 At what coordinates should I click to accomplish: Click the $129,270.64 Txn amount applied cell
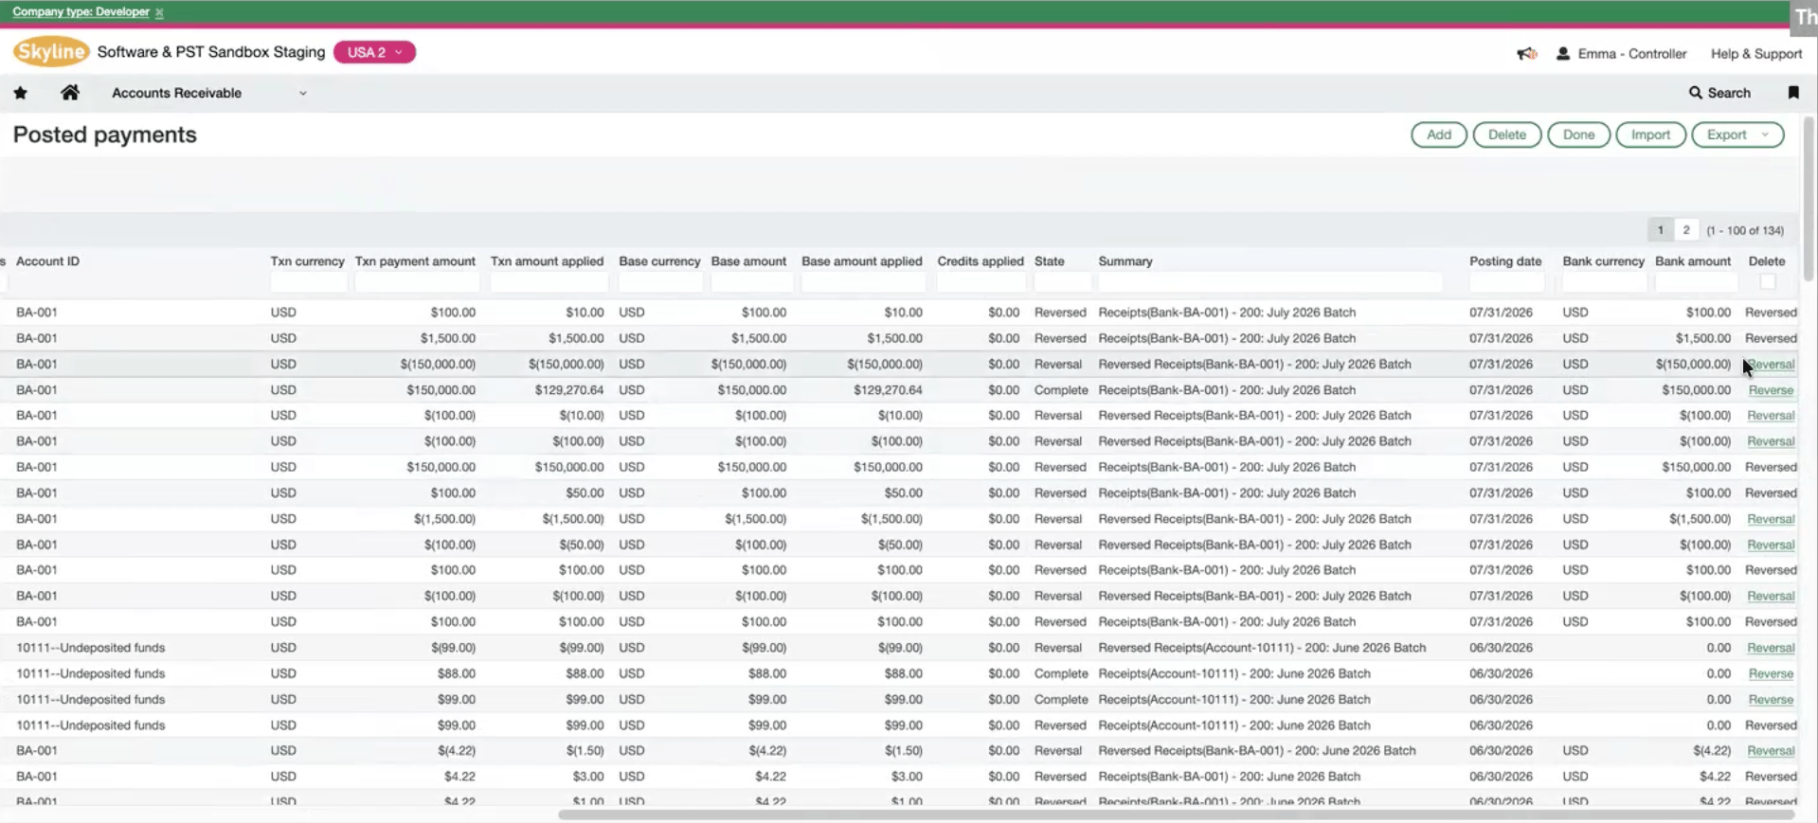[568, 390]
